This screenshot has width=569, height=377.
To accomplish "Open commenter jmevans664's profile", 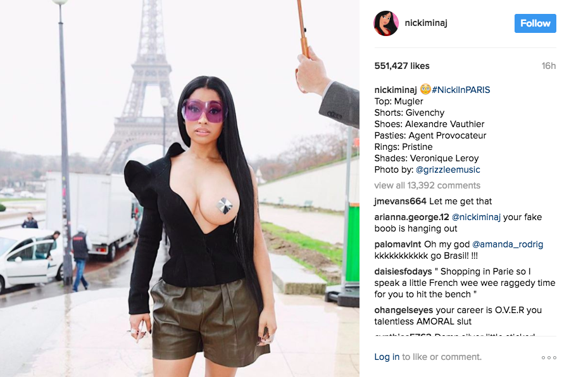I will pos(400,201).
